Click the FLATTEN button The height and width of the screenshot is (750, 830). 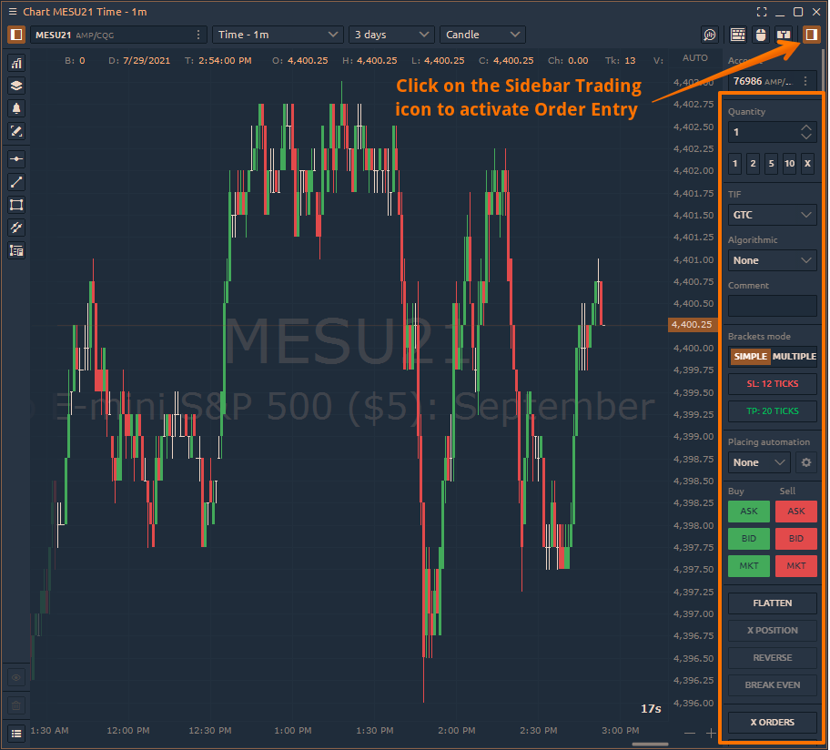pos(772,603)
